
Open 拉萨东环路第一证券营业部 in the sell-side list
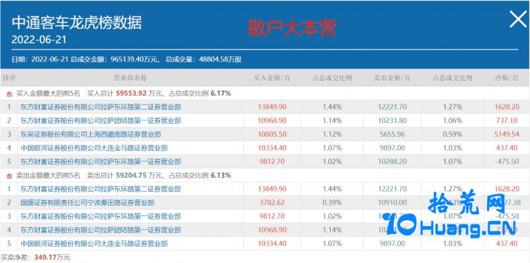click(x=101, y=216)
